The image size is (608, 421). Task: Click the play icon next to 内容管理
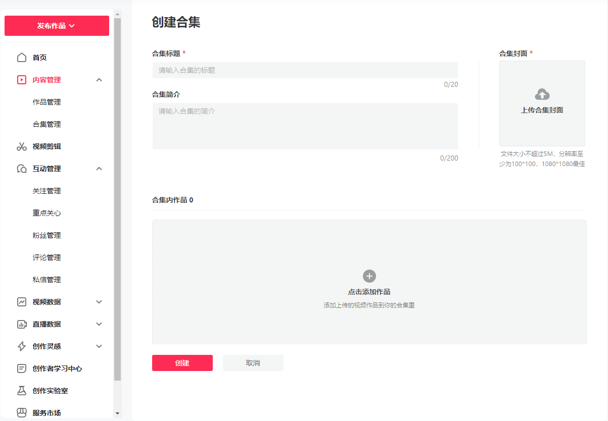(22, 80)
